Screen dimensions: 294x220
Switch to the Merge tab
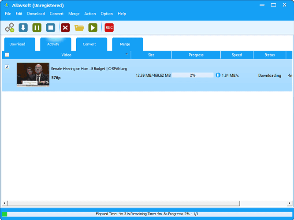point(128,44)
